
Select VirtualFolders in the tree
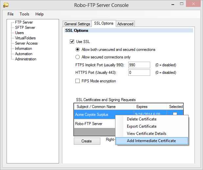[25, 38]
